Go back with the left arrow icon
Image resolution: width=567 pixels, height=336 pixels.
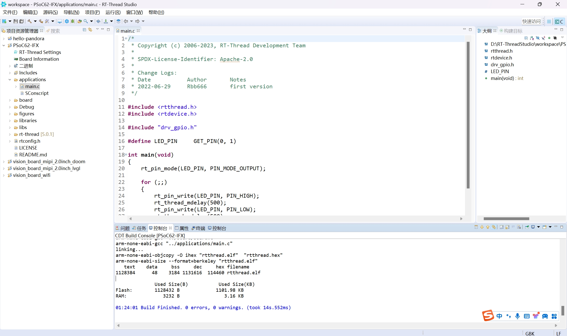pyautogui.click(x=126, y=21)
